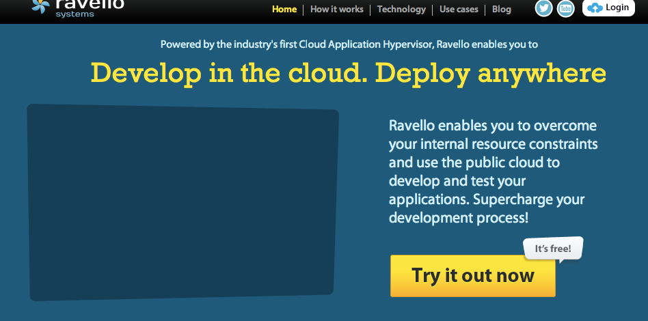Viewport: 648px width, 321px height.
Task: Click the dark video placeholder panel
Action: pos(183,202)
